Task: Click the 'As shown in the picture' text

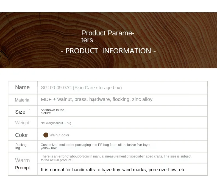Action: [52, 111]
